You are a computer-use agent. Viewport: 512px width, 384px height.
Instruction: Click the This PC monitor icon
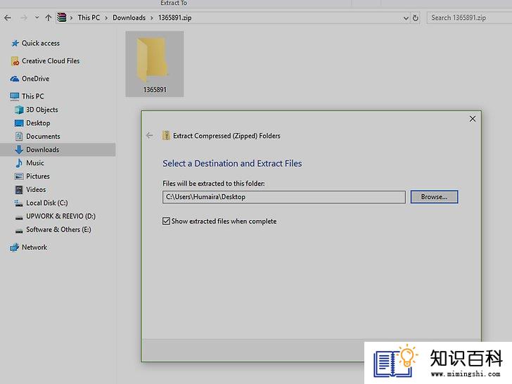(x=15, y=96)
